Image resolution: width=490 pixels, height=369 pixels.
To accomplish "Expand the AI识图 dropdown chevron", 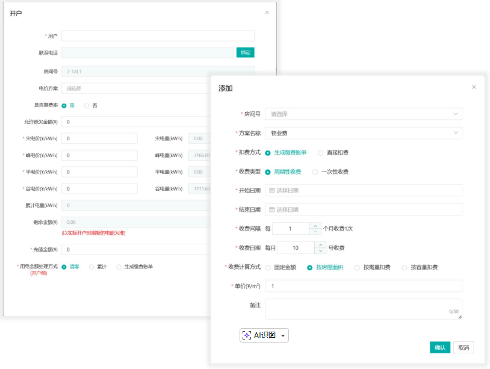I will tap(282, 335).
